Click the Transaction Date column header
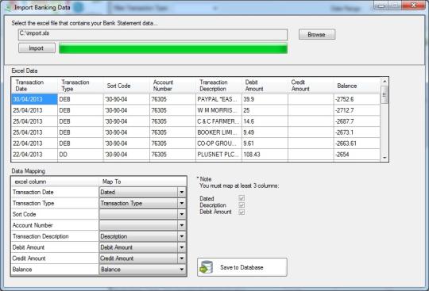The height and width of the screenshot is (291, 429). point(34,86)
